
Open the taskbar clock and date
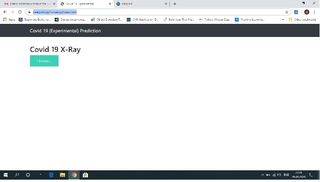tap(298, 175)
